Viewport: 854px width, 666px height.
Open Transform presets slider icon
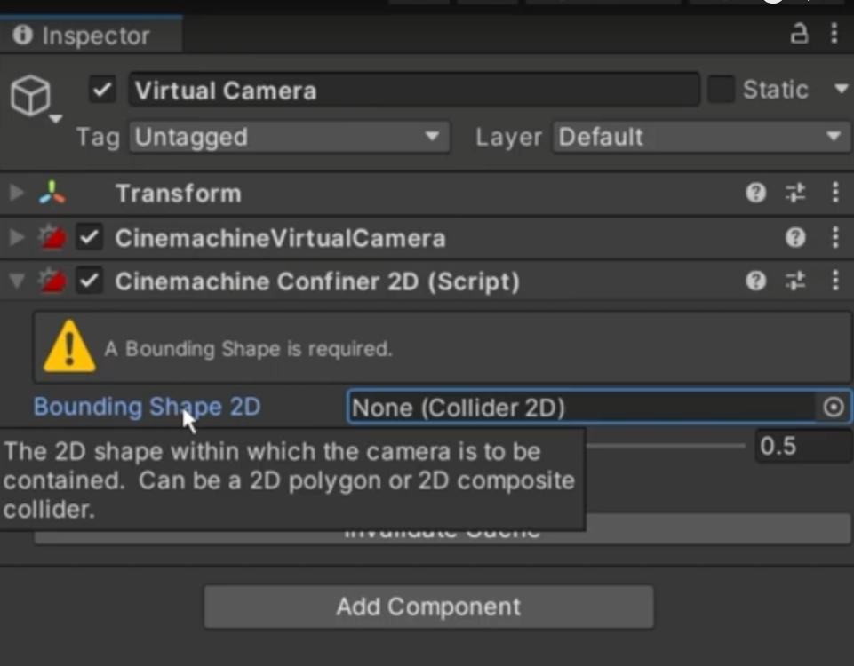click(x=795, y=193)
